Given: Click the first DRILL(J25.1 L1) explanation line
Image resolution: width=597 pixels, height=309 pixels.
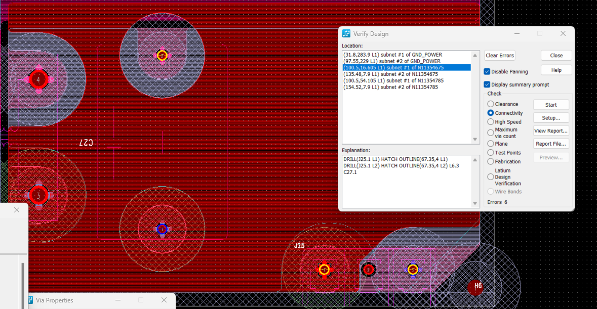Looking at the screenshot, I should [395, 159].
